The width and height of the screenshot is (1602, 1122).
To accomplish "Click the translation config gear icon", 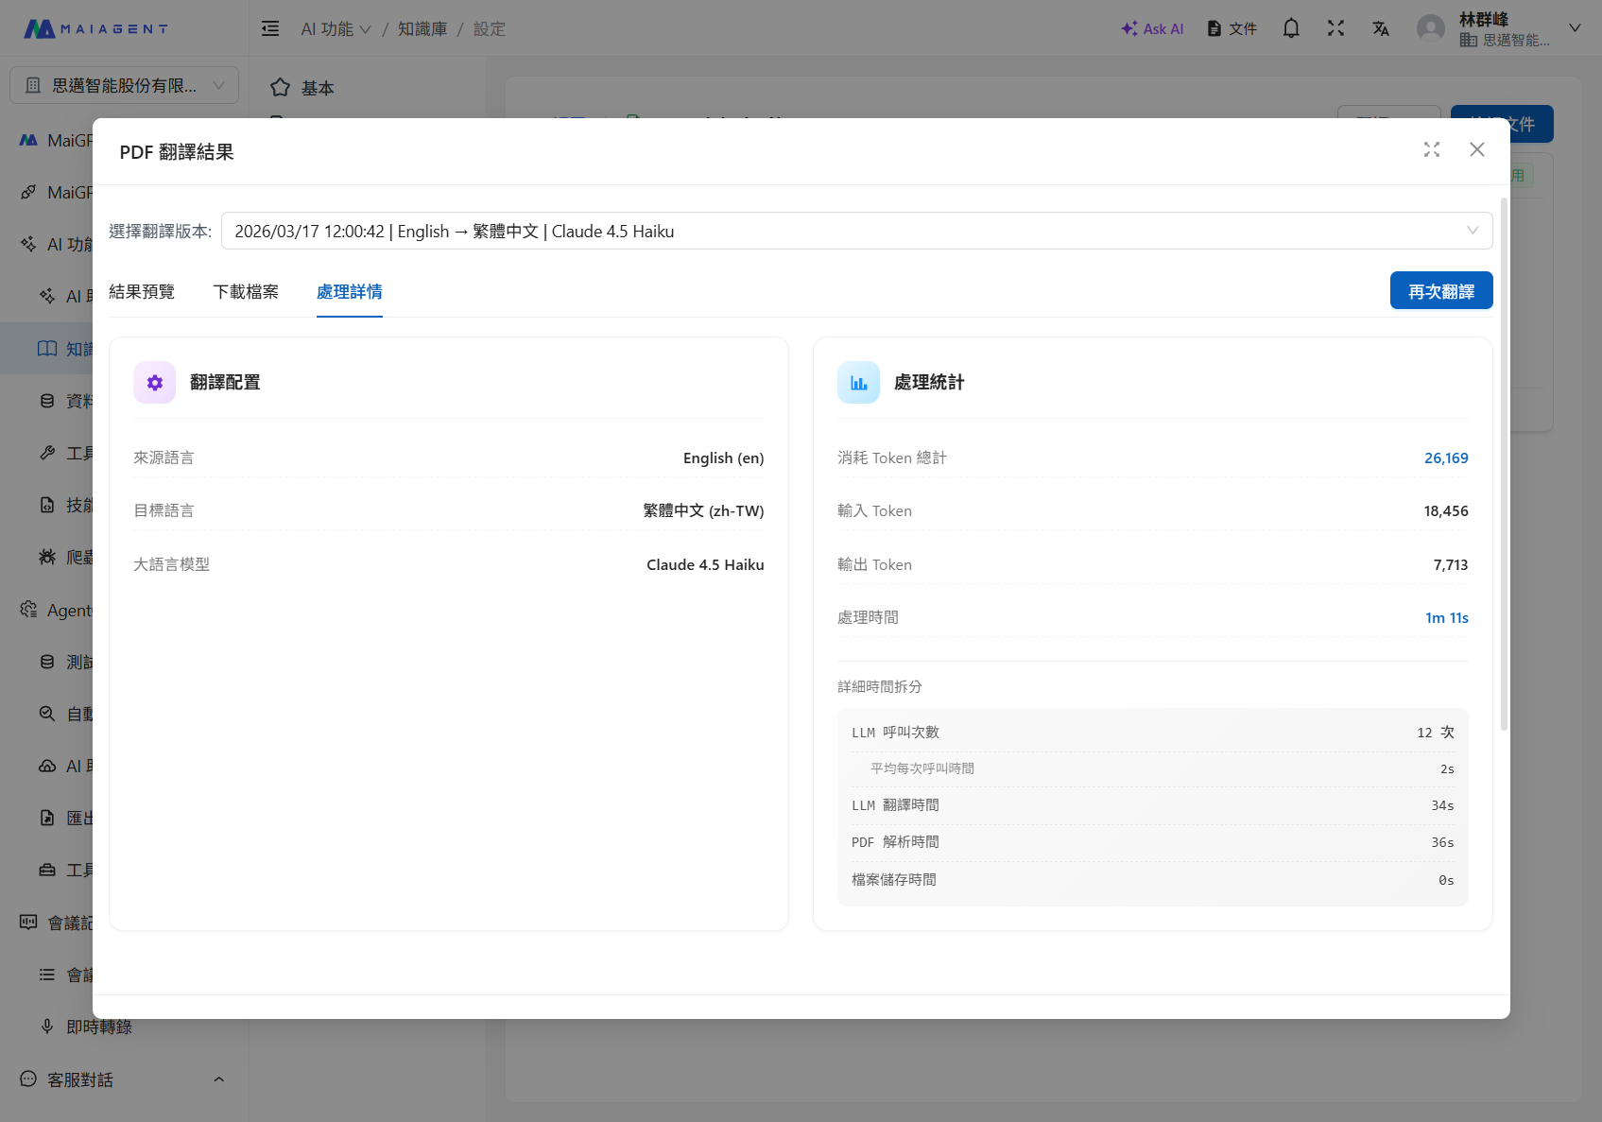I will click(x=154, y=383).
